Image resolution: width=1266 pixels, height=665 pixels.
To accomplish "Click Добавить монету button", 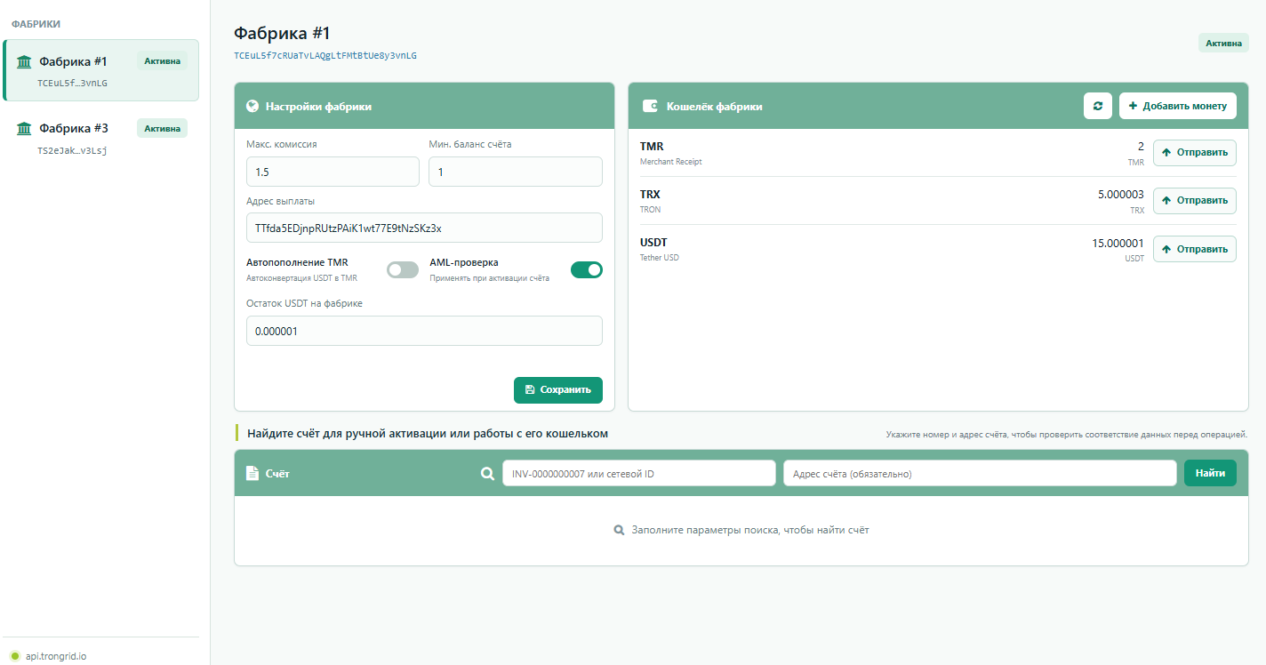I will [1178, 106].
